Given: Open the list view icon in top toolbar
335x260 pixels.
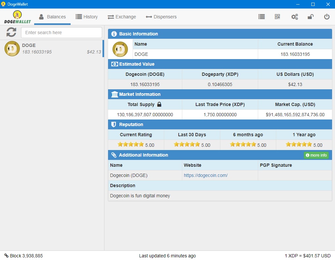Looking at the screenshot, I should pos(261,17).
